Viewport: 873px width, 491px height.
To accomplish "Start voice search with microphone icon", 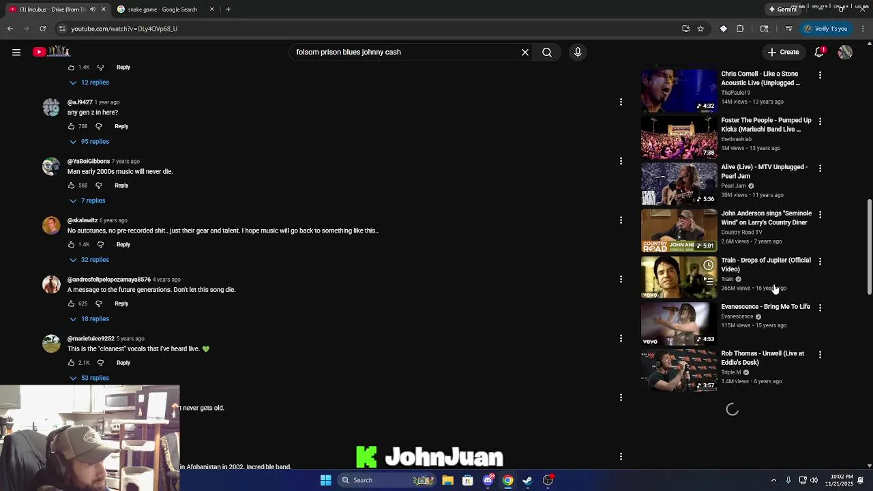I will point(578,52).
